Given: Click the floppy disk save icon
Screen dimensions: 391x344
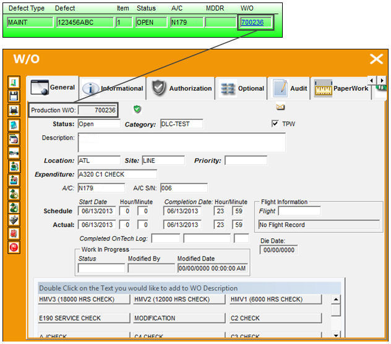Looking at the screenshot, I should tap(14, 96).
